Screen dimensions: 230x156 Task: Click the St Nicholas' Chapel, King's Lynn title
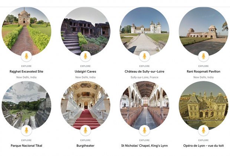144,146
